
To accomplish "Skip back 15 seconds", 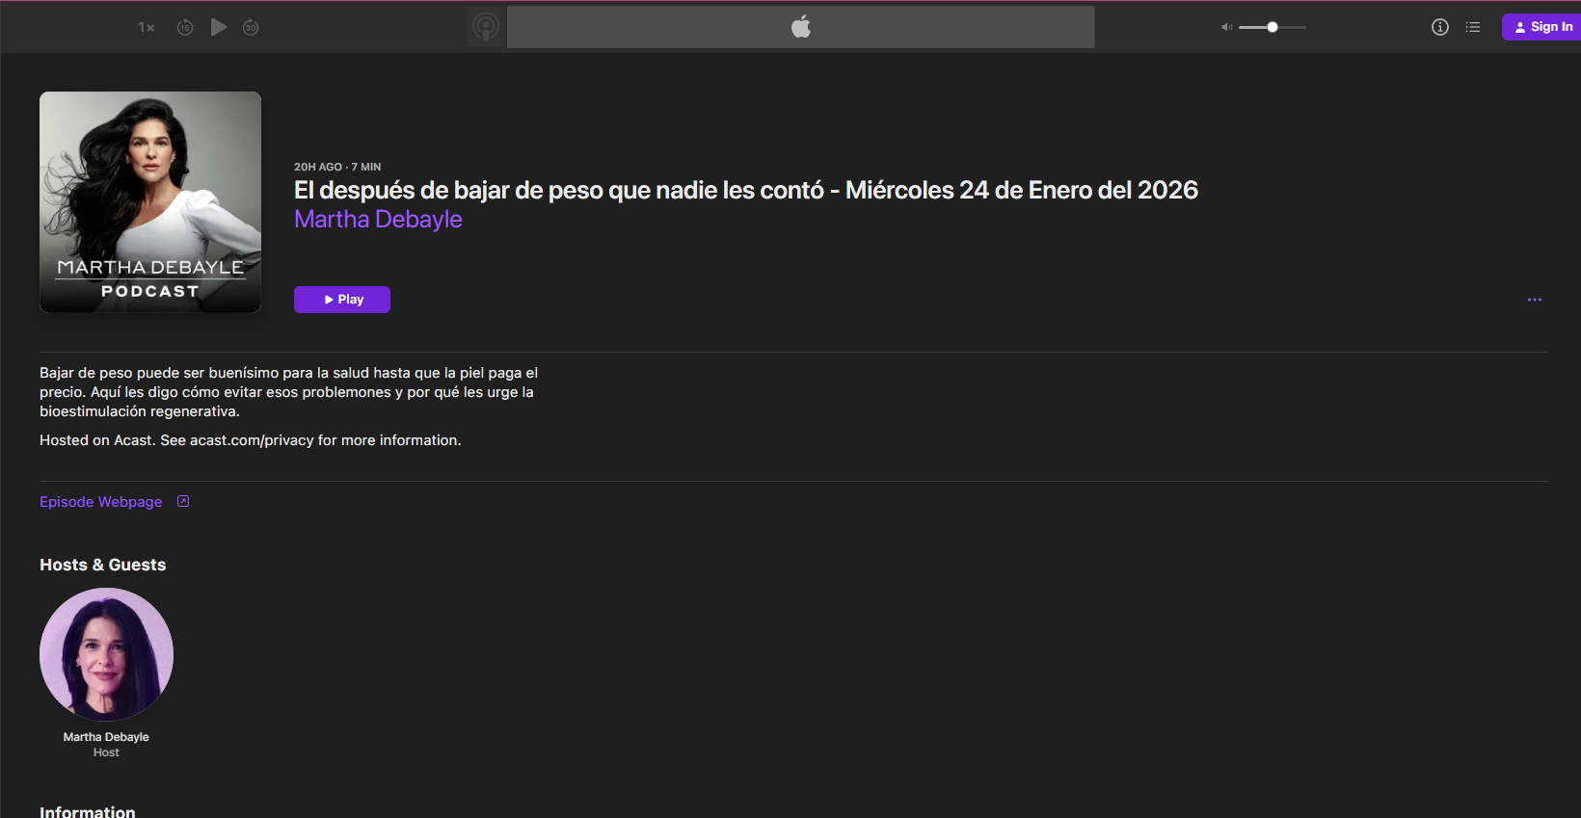I will (185, 27).
